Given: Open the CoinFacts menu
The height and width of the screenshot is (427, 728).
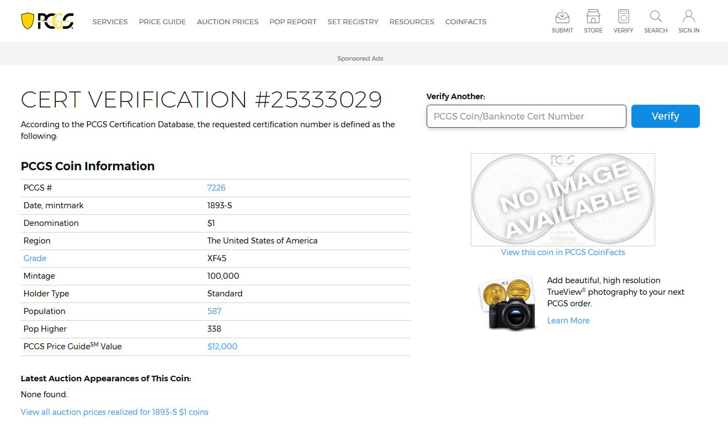Looking at the screenshot, I should (466, 22).
